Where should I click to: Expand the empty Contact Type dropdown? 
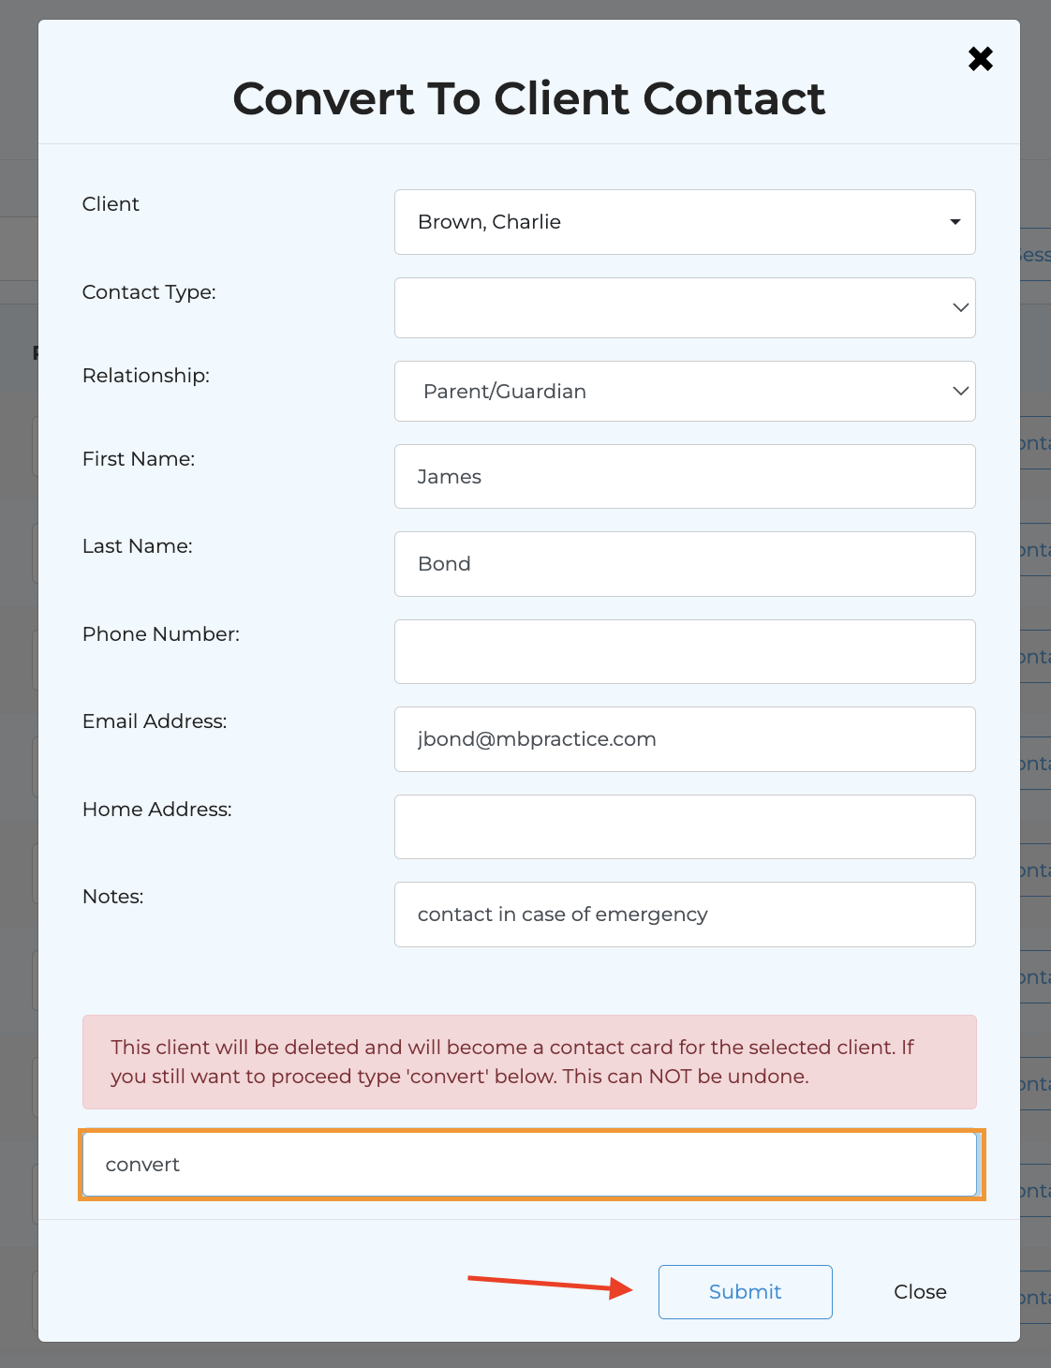(x=685, y=307)
